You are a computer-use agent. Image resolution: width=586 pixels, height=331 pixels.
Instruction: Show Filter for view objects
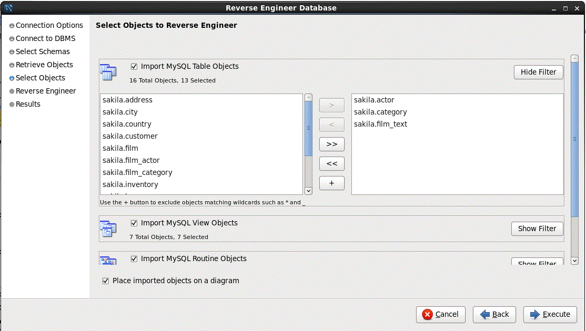[537, 229]
